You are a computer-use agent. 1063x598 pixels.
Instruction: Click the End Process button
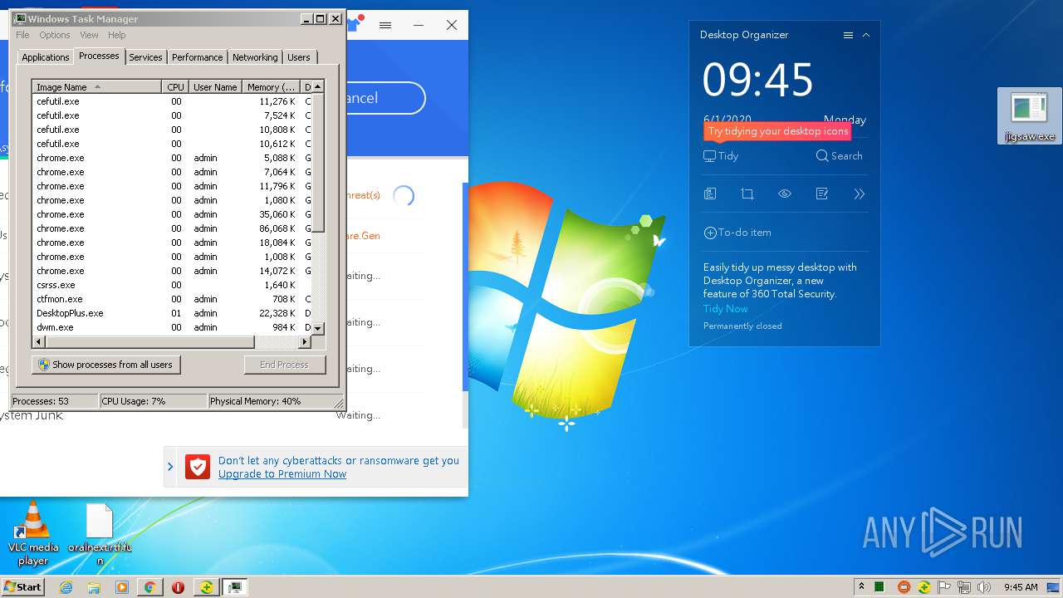(x=285, y=365)
